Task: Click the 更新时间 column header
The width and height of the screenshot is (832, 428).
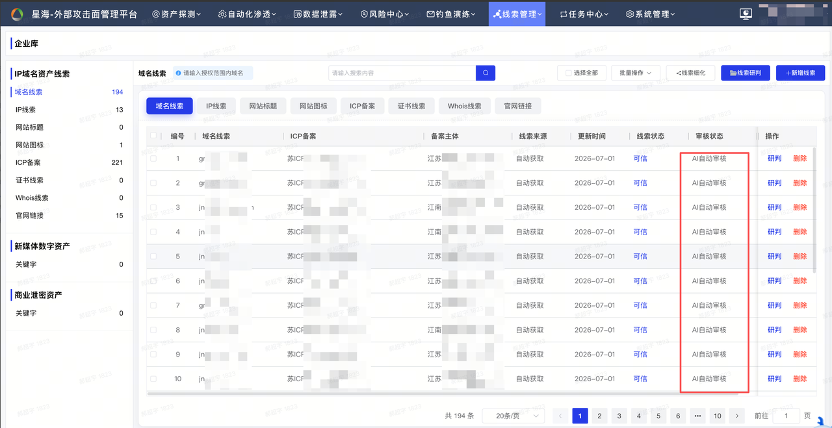Action: (x=591, y=136)
